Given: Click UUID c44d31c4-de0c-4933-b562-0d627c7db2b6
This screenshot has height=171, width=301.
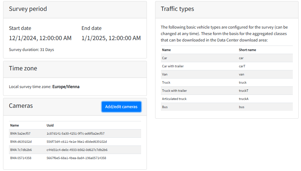Looking at the screenshot, I should 77,150.
